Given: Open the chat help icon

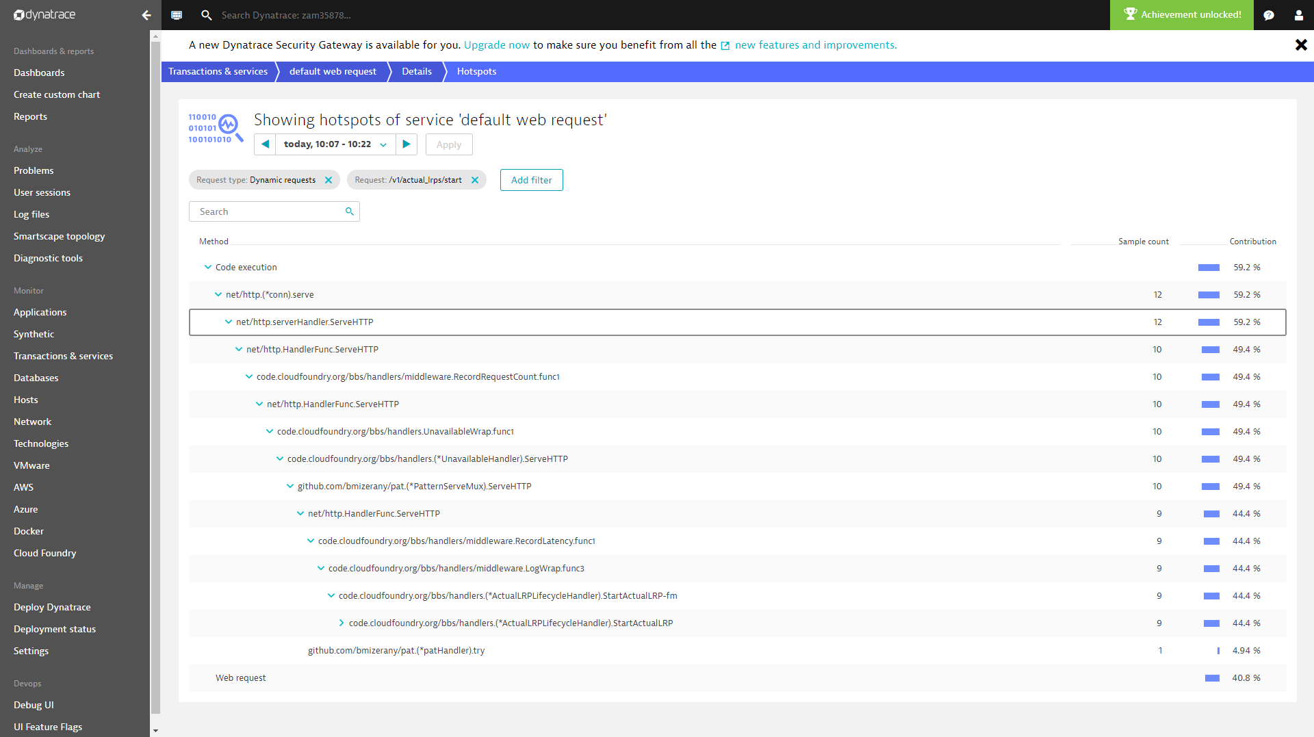Looking at the screenshot, I should [1269, 15].
